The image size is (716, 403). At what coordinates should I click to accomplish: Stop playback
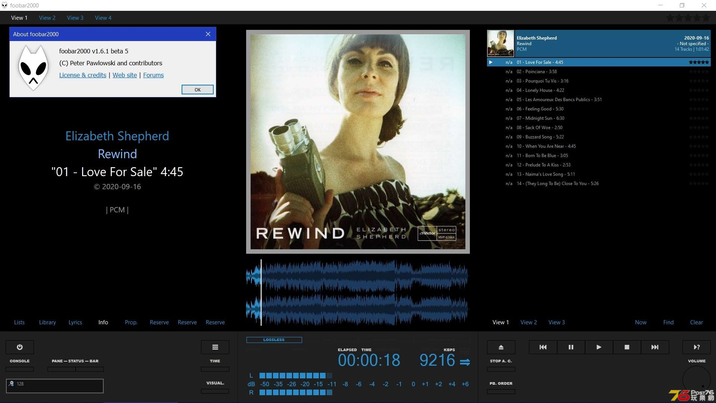pos(627,347)
